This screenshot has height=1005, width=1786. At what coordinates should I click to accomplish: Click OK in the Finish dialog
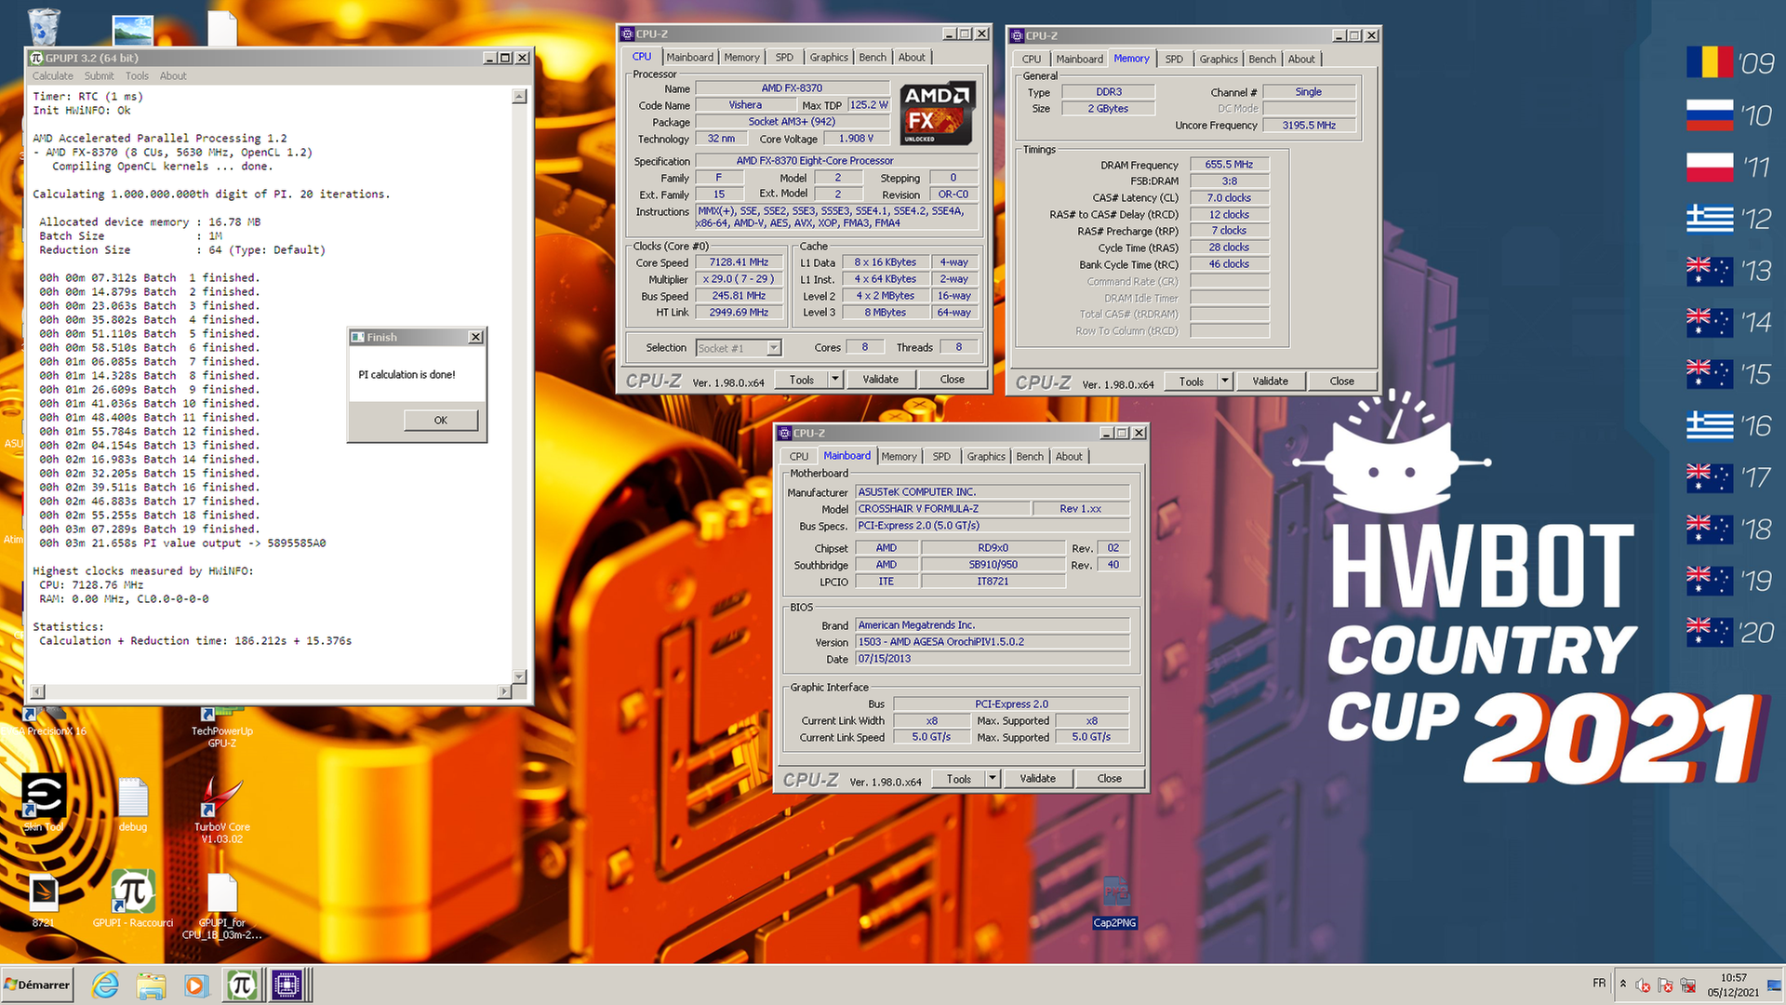(441, 420)
